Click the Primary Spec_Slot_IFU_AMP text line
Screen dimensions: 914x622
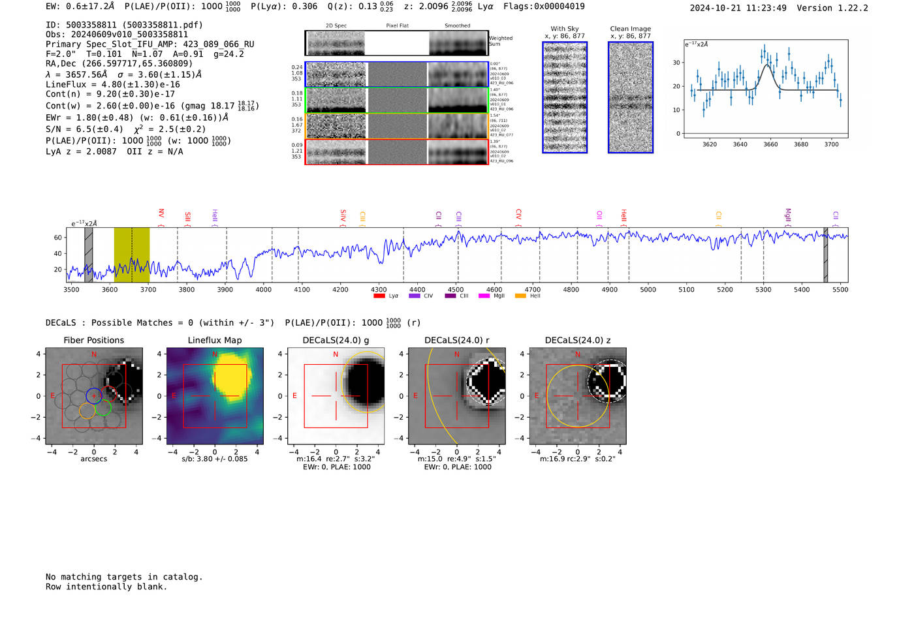(x=150, y=44)
